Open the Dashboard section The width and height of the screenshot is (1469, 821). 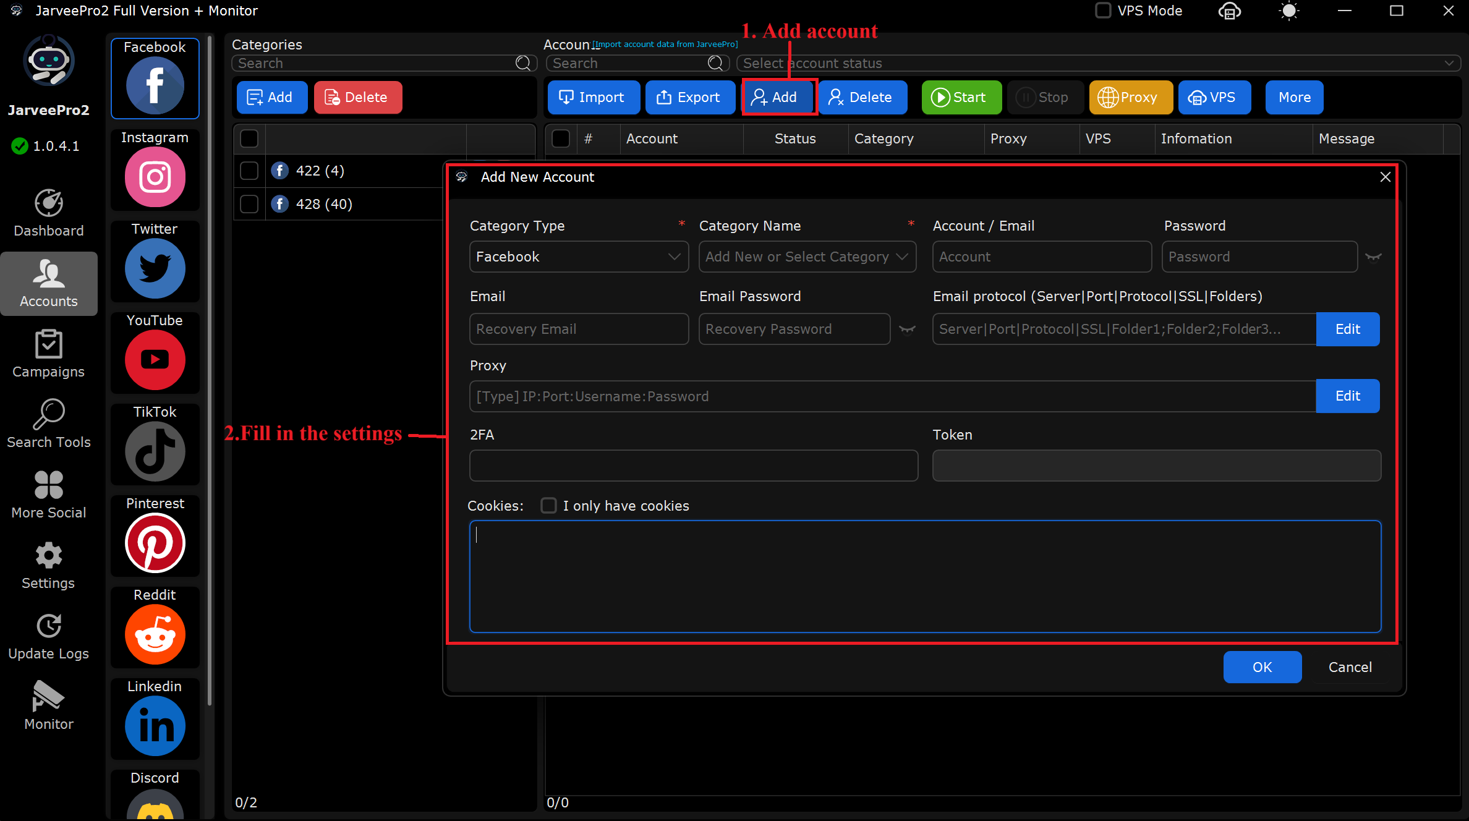coord(49,213)
